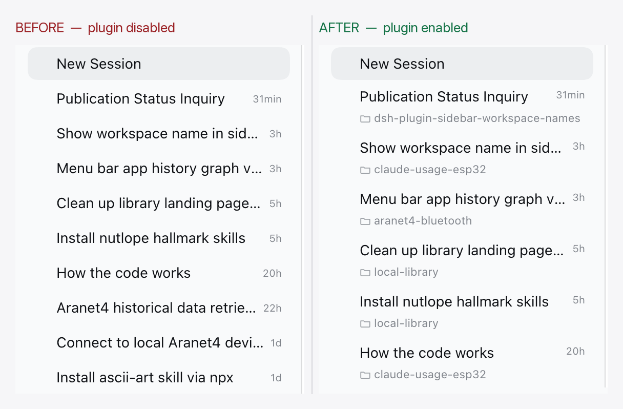Click claude-usage-esp32 label under Show workspace name
The image size is (623, 409).
pyautogui.click(x=430, y=170)
